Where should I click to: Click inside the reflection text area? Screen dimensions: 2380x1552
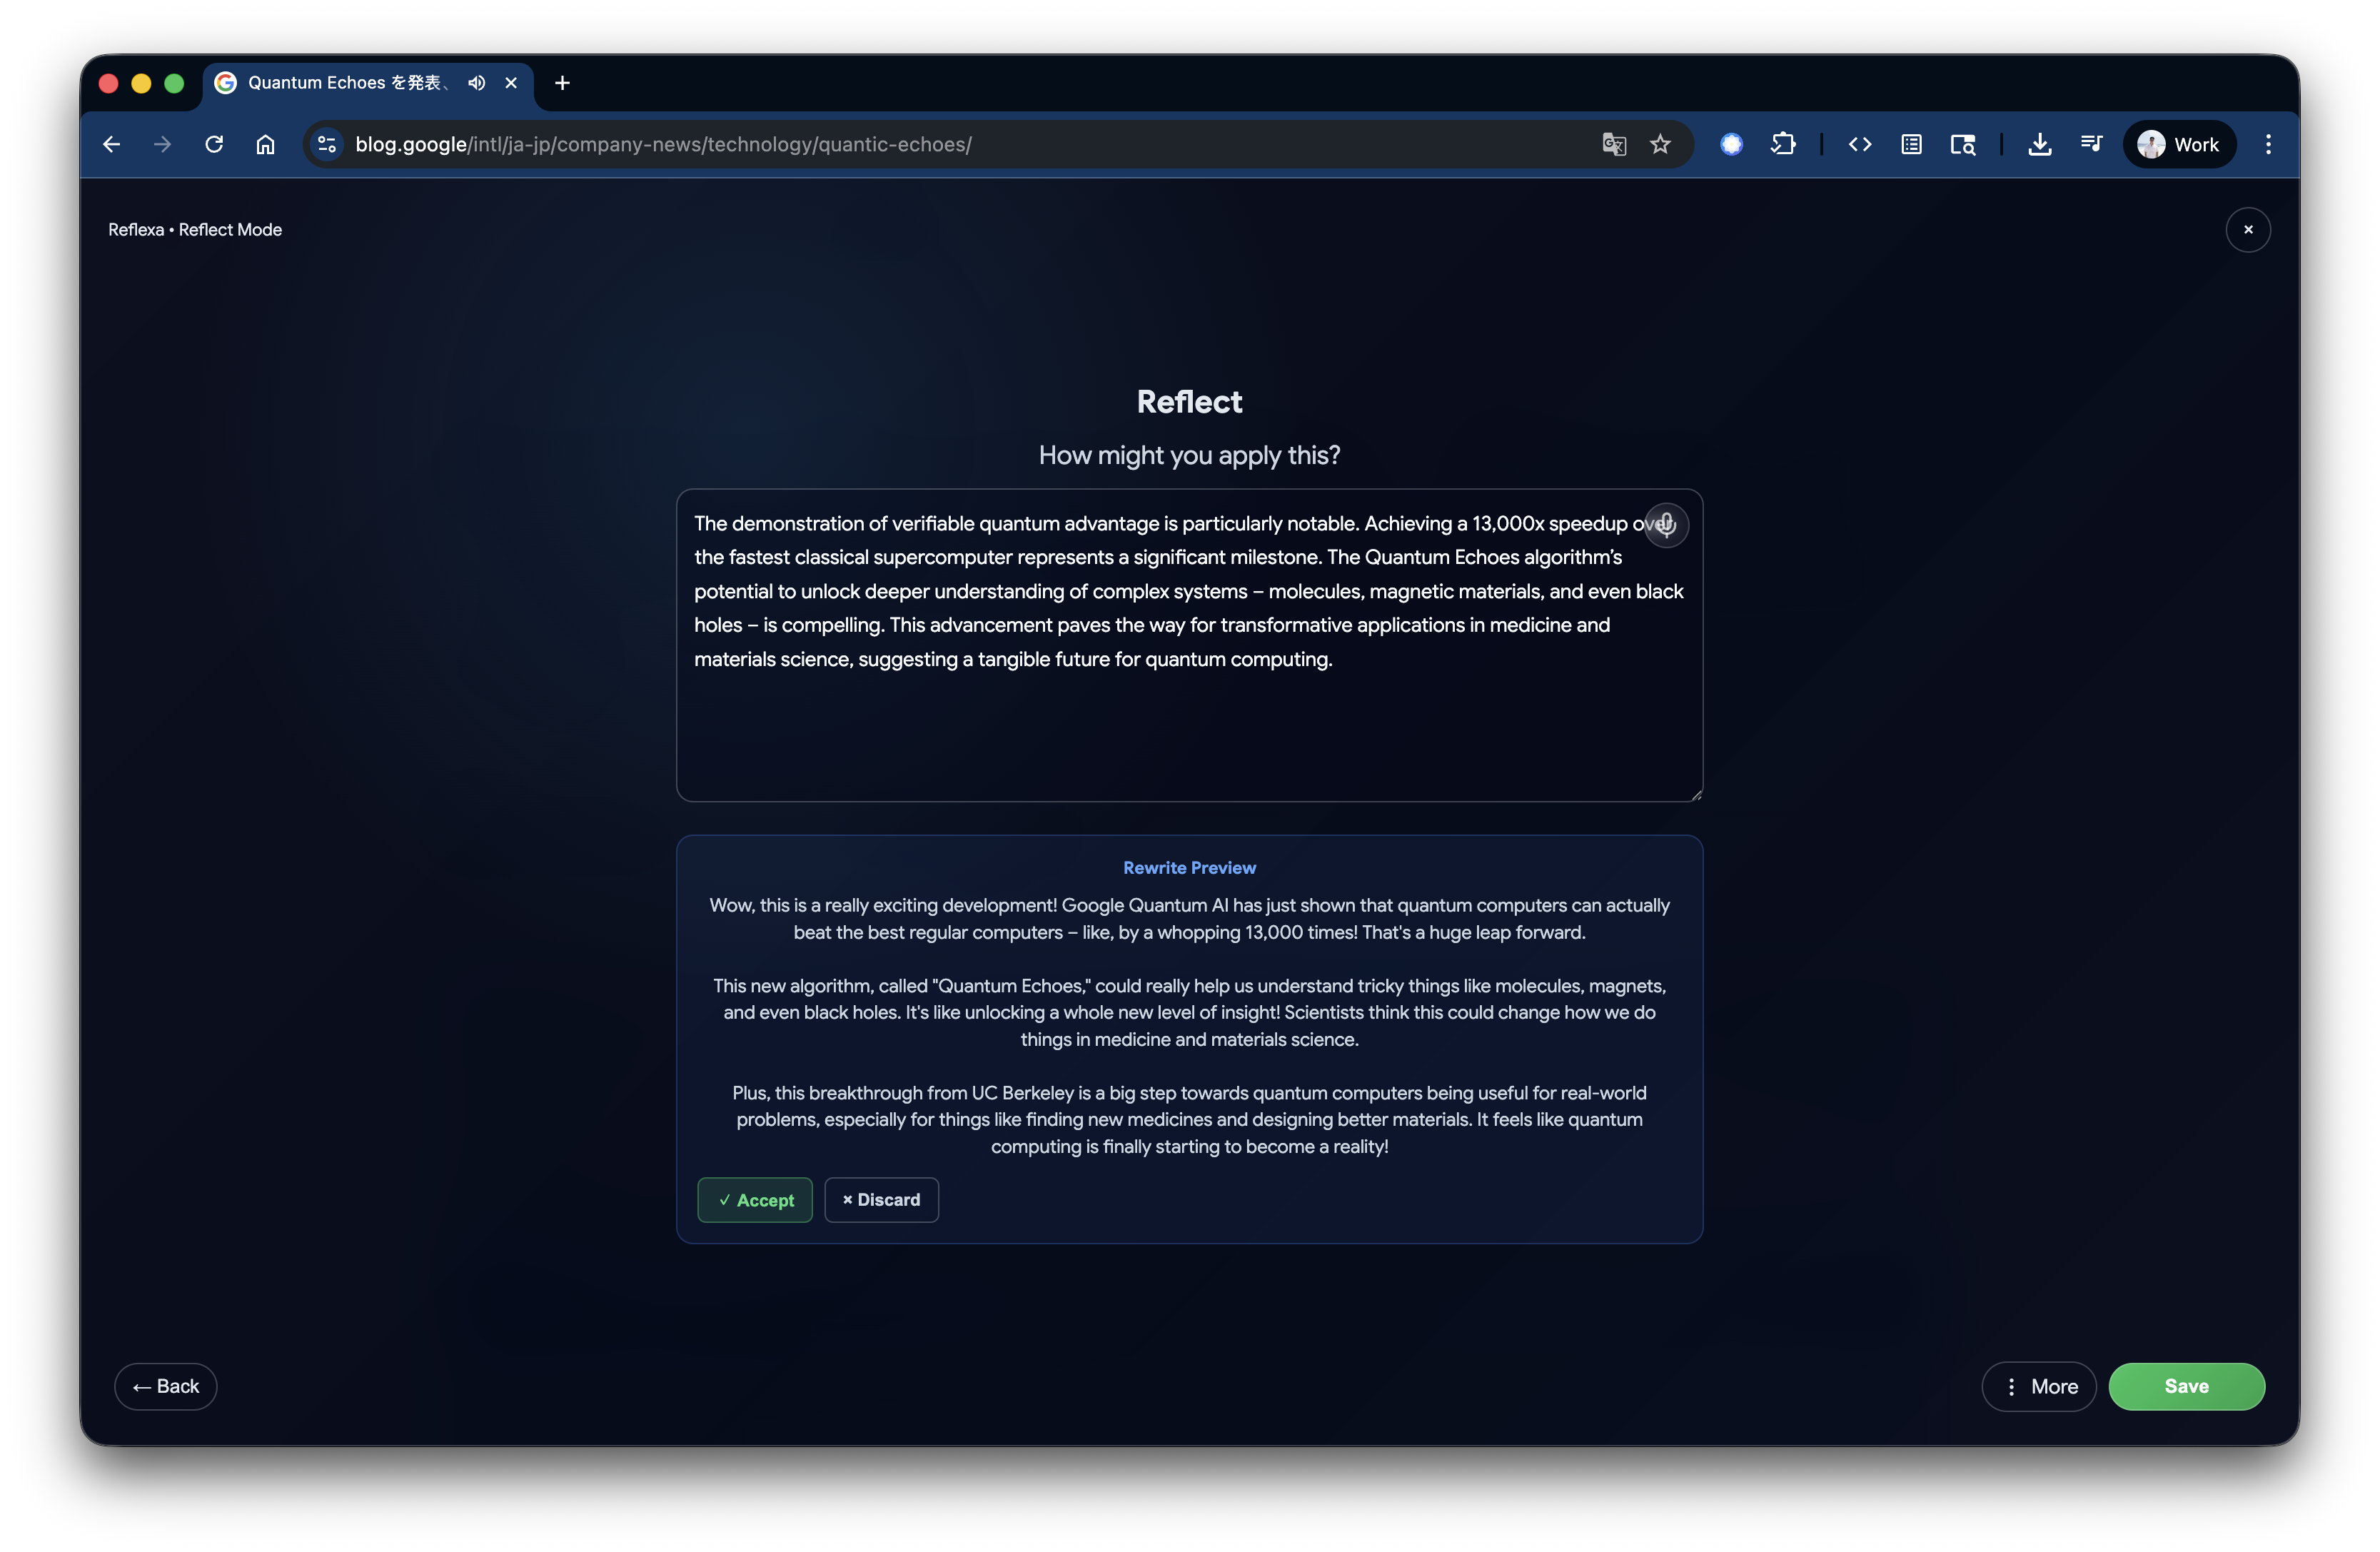click(1188, 730)
